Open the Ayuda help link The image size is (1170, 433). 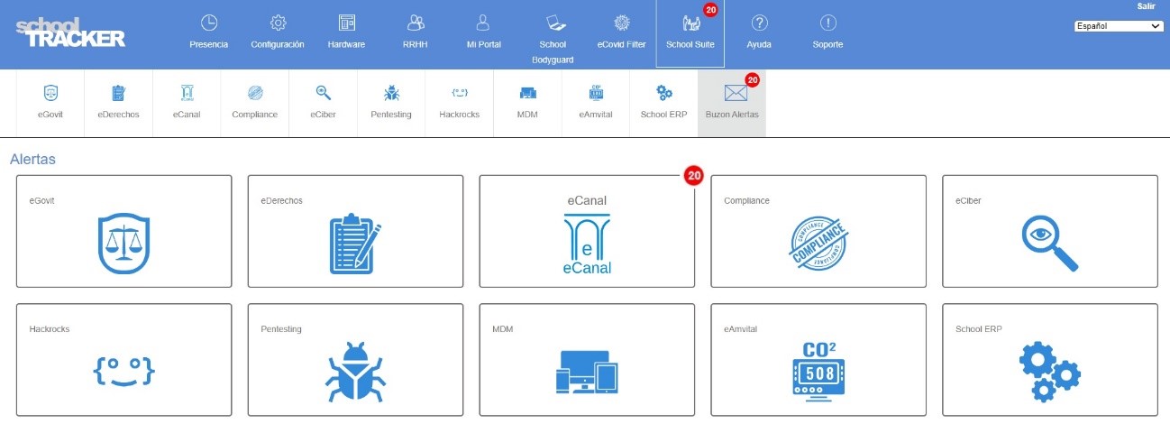[759, 33]
